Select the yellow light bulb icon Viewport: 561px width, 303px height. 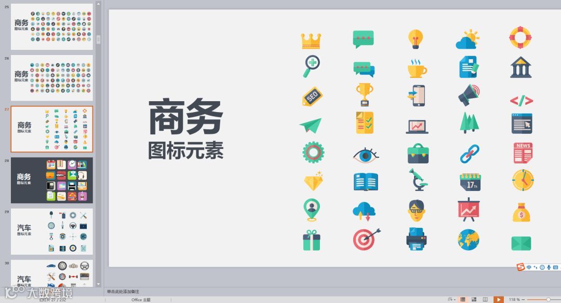(416, 39)
